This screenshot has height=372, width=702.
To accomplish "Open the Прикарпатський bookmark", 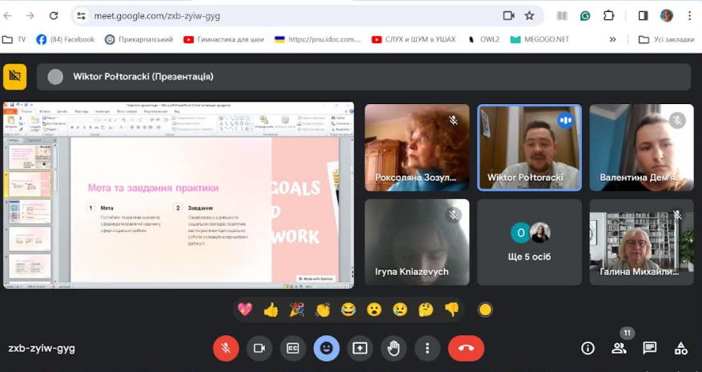I will [138, 39].
